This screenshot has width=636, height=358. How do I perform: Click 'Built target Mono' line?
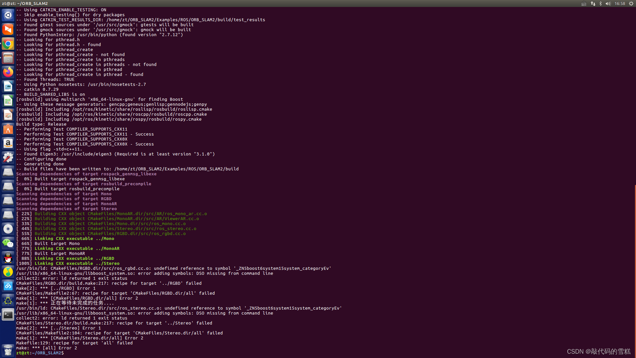click(x=48, y=244)
